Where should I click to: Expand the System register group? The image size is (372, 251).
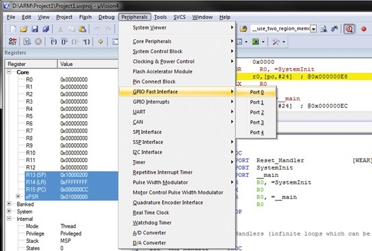pos(9,211)
